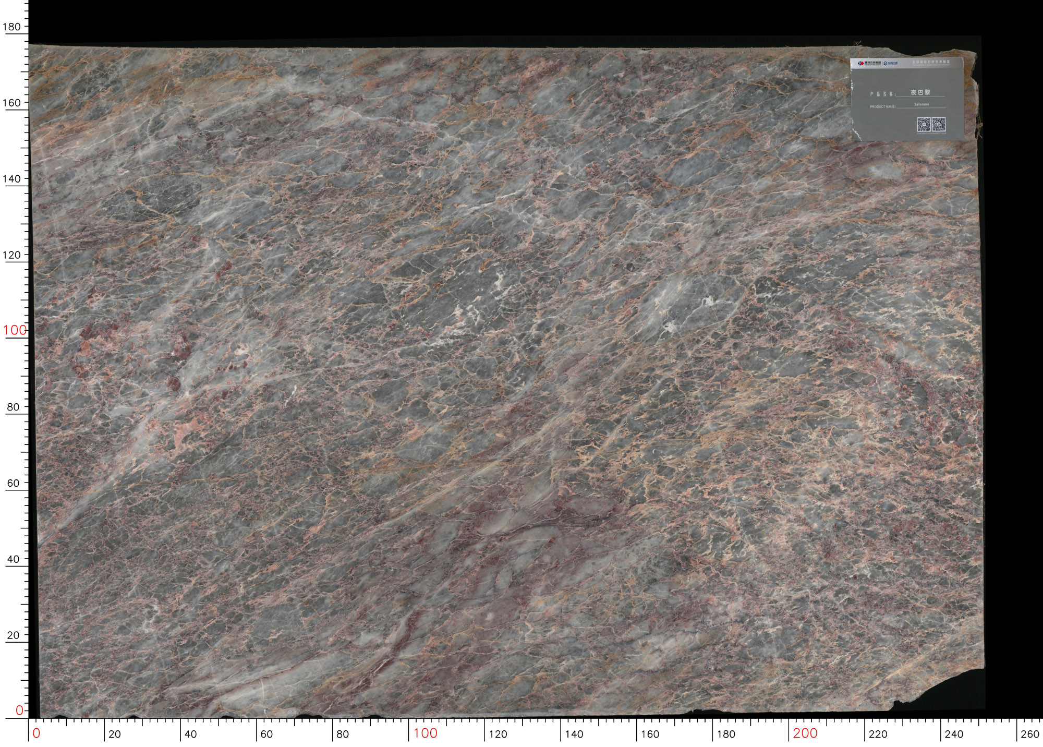This screenshot has width=1043, height=747.
Task: Click the blue circular logo on label
Action: [886, 63]
